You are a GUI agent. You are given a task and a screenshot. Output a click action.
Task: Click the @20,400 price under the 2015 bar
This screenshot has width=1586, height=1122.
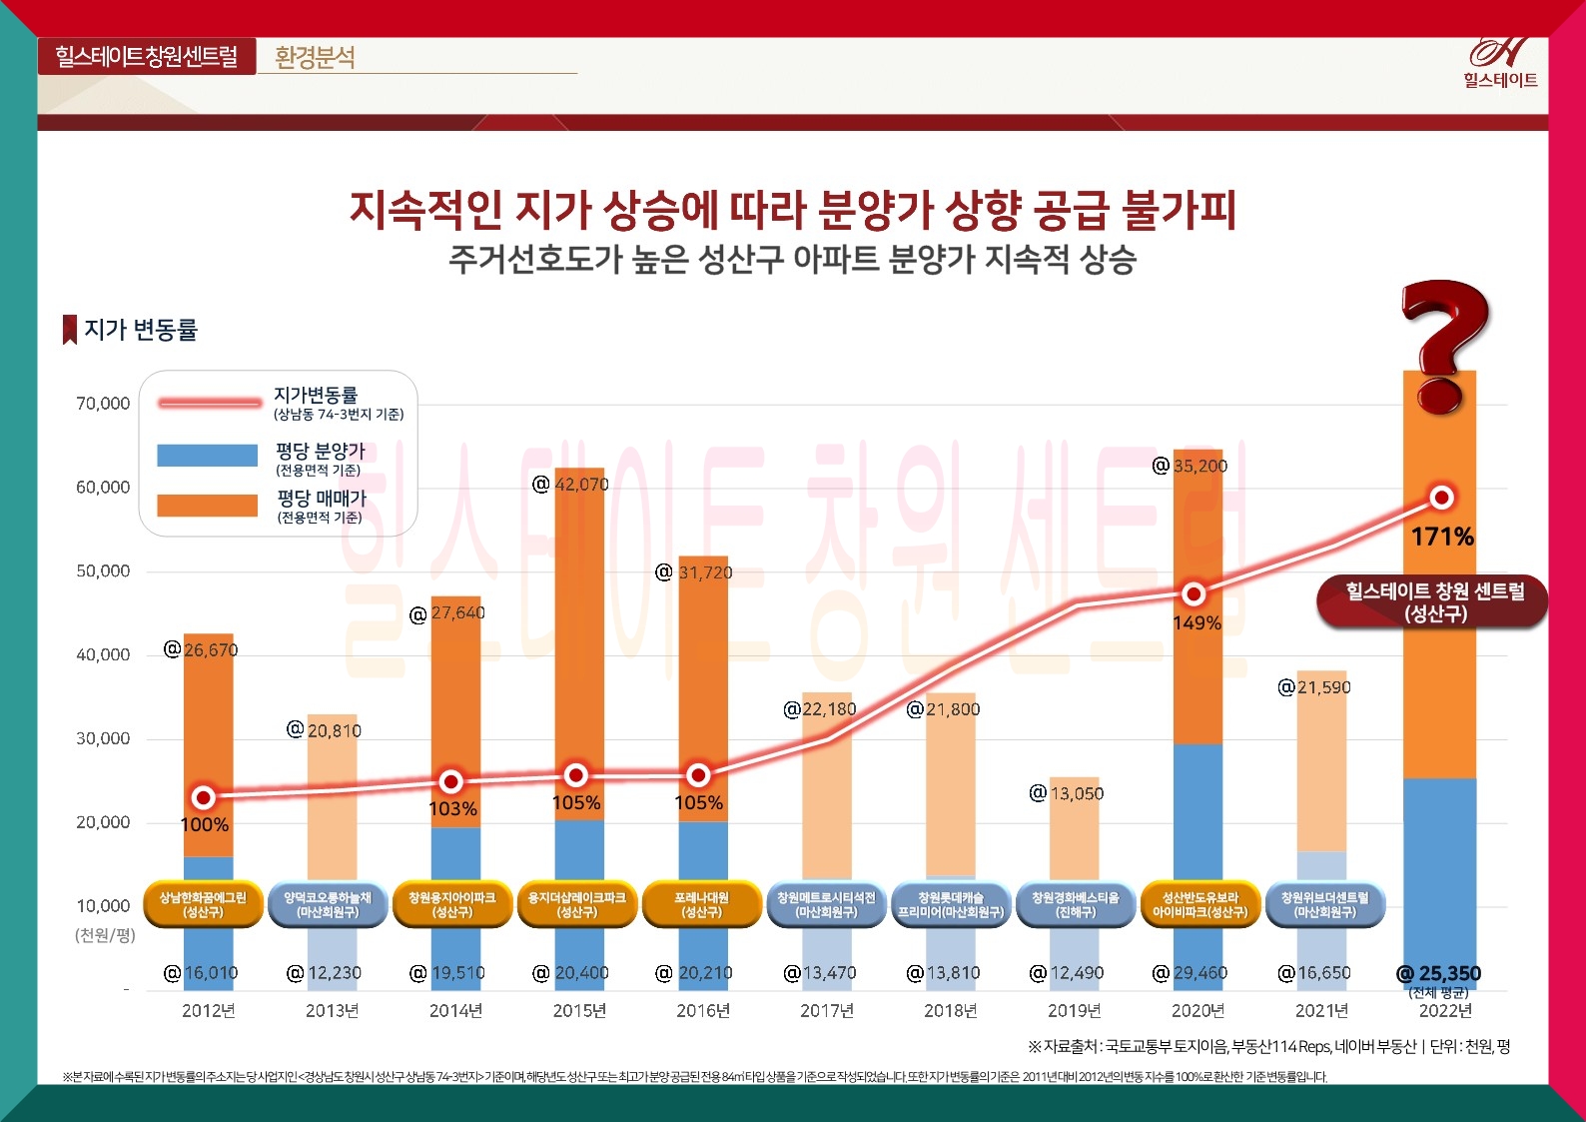pos(571,973)
